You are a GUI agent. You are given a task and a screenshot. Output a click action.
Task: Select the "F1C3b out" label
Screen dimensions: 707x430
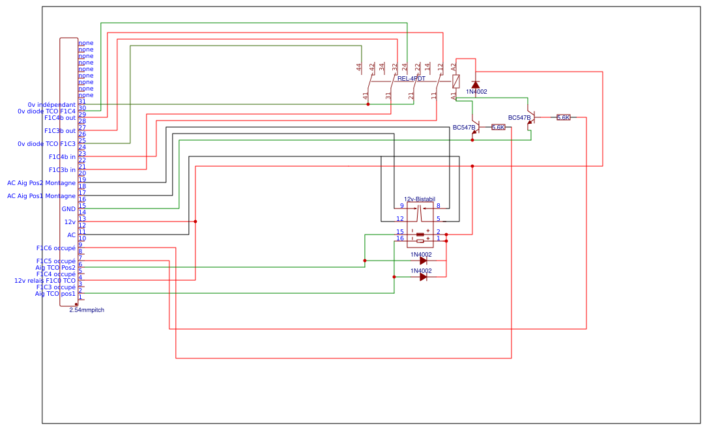click(x=60, y=131)
